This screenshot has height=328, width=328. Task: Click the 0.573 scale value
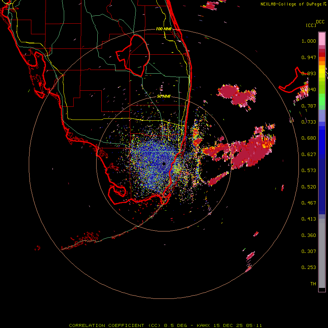309,171
